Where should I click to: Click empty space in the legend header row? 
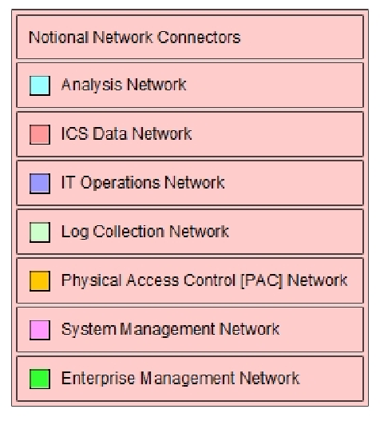coord(300,37)
